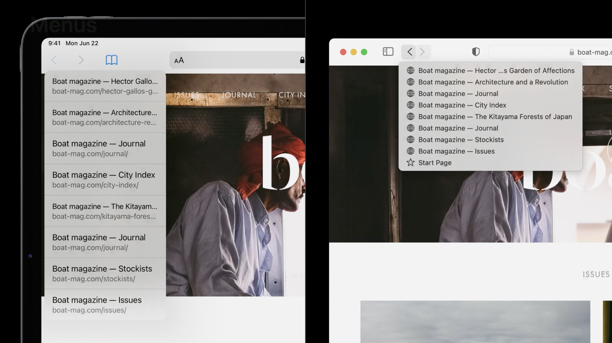Image resolution: width=612 pixels, height=343 pixels.
Task: Toggle the Mac Safari sidebar icon
Action: coord(388,52)
